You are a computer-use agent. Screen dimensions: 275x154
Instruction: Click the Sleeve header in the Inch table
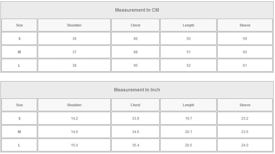245,105
